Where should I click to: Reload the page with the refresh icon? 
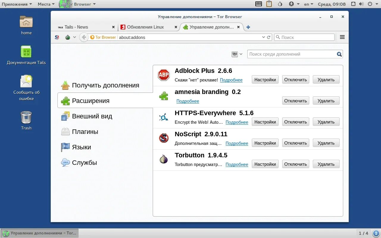click(269, 37)
